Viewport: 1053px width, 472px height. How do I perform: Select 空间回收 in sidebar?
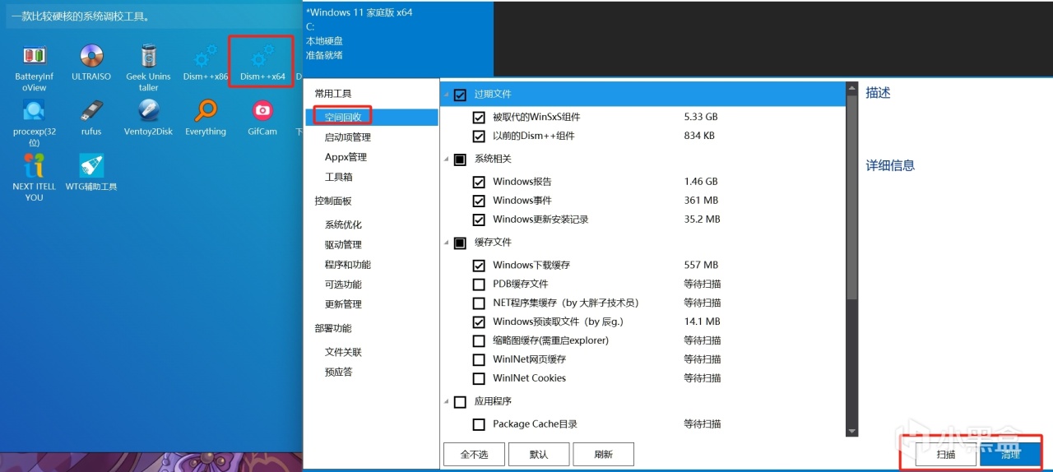(x=371, y=117)
